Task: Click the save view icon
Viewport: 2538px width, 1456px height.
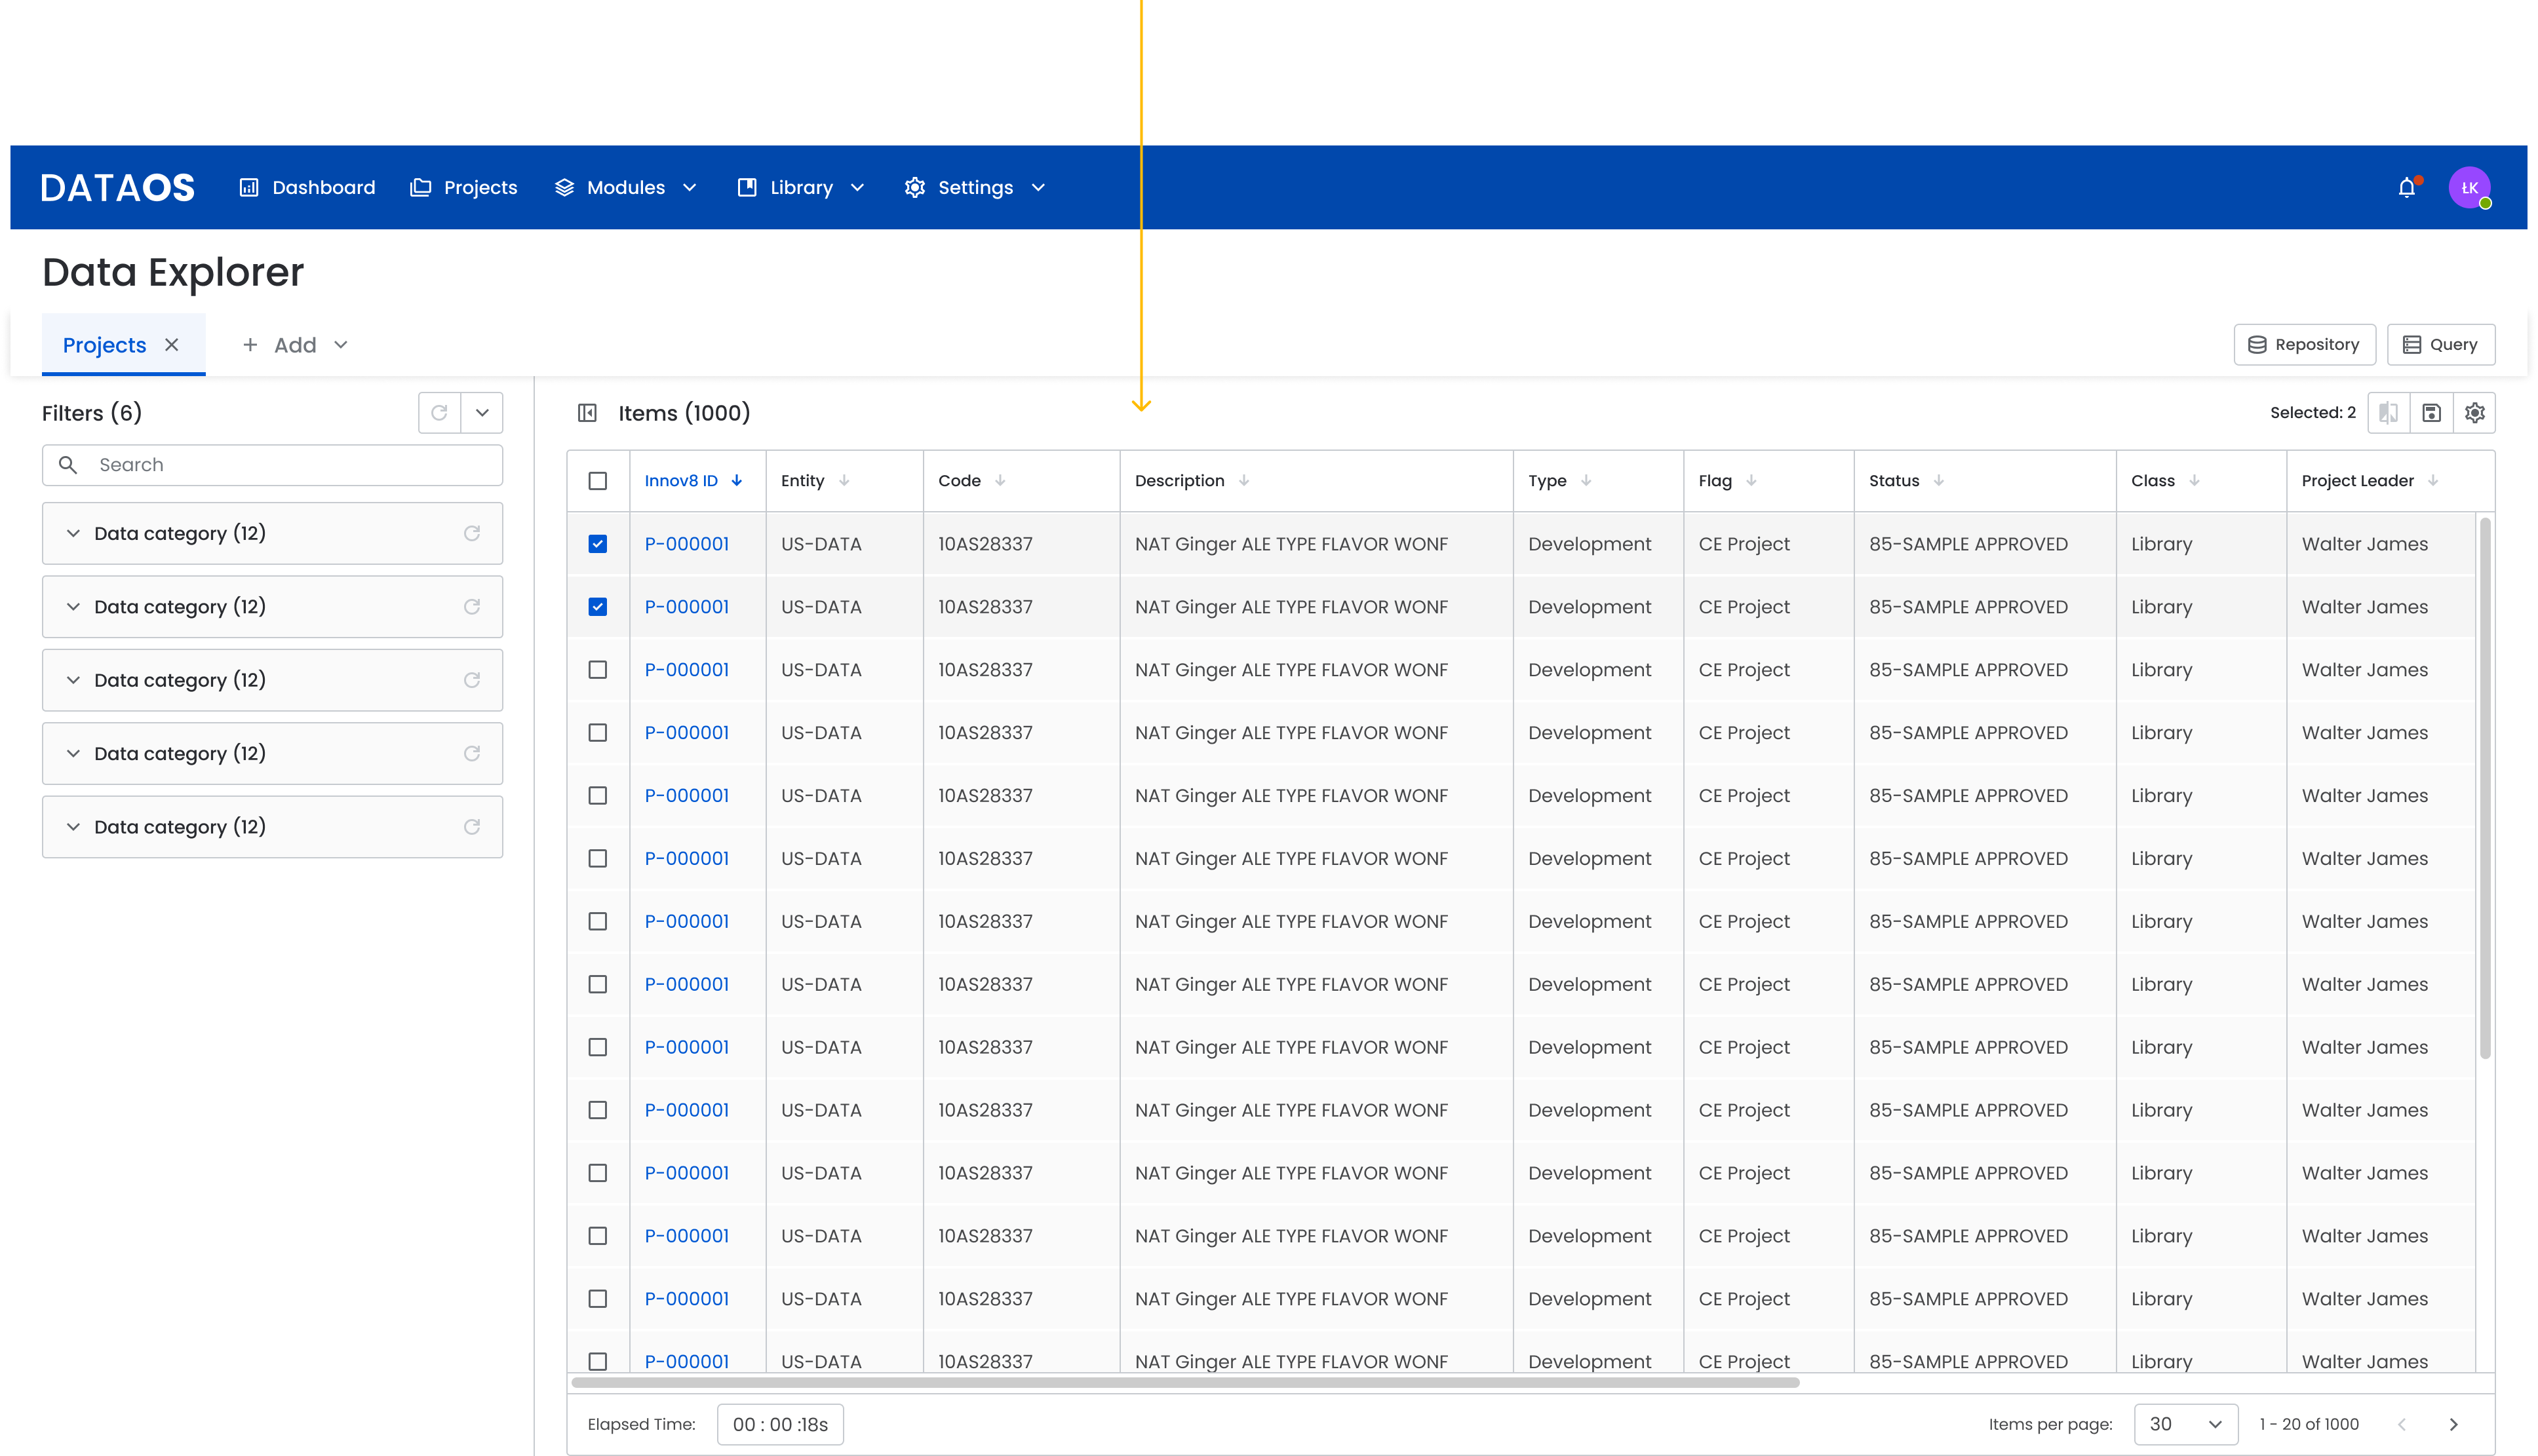Action: click(x=2431, y=413)
